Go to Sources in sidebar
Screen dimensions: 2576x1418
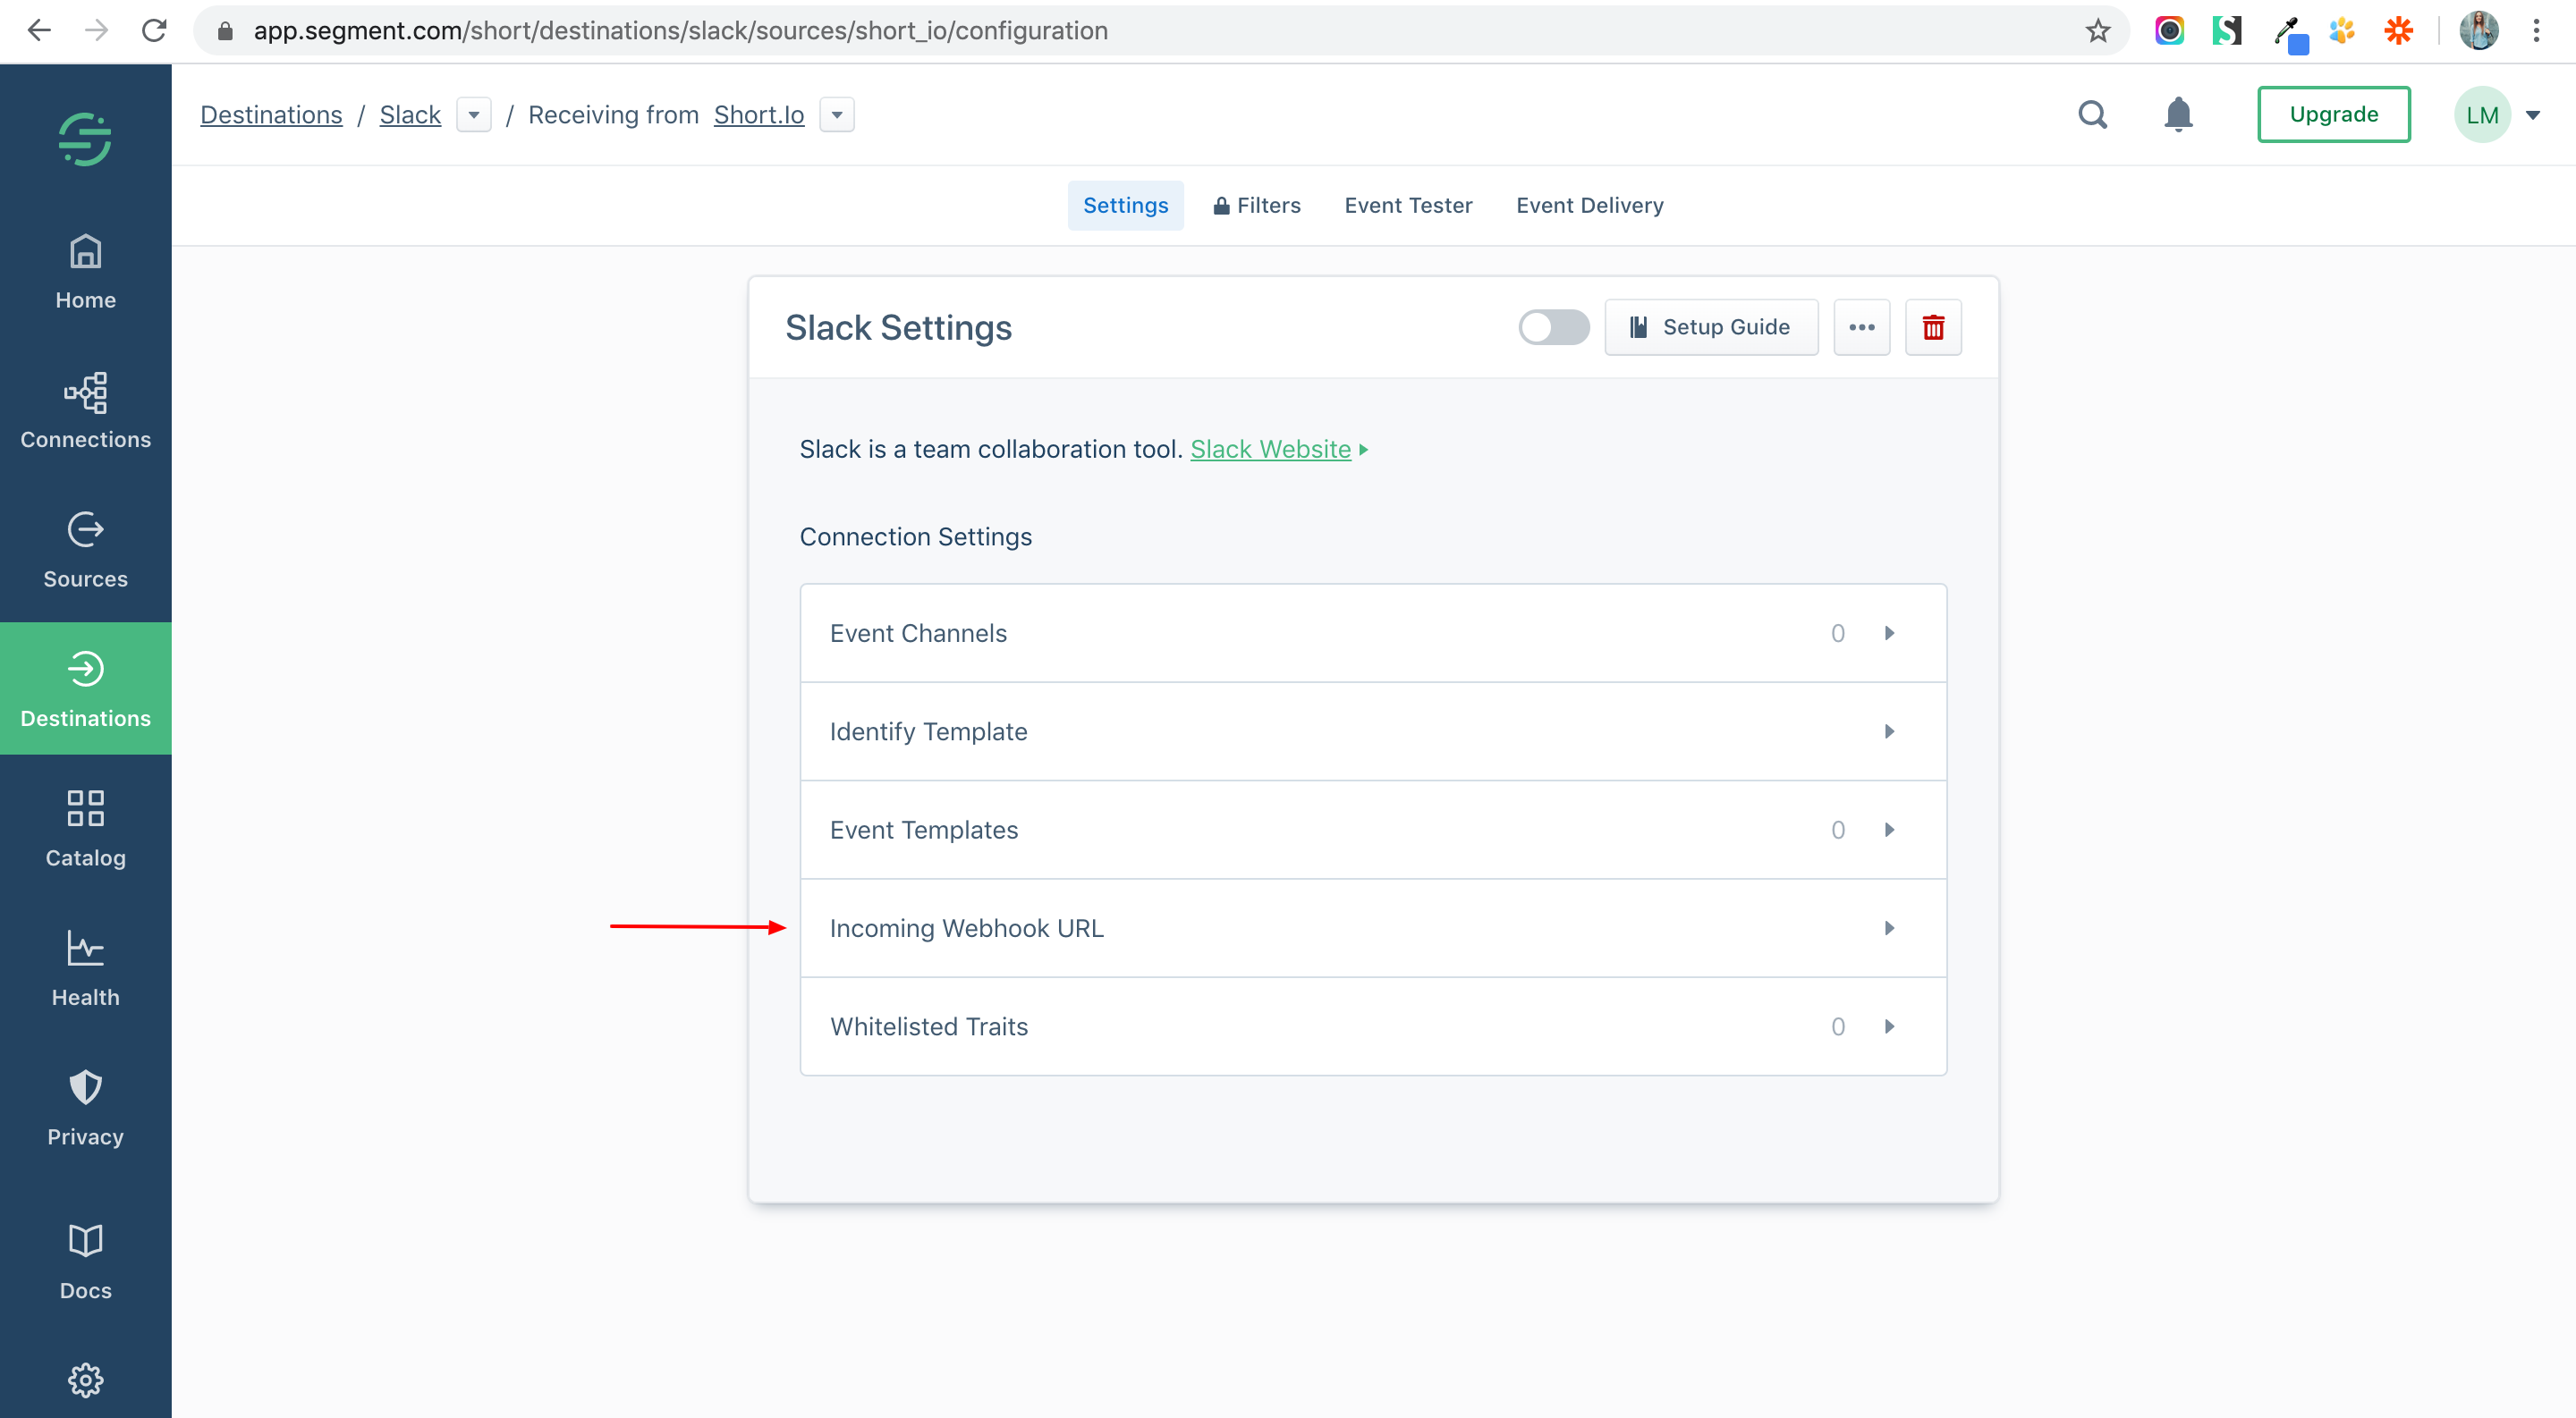85,551
